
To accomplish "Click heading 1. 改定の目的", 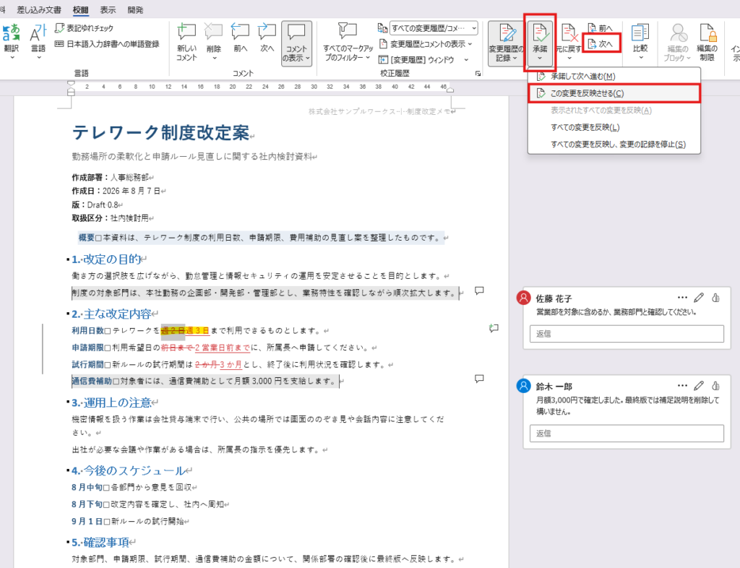I will 106,259.
